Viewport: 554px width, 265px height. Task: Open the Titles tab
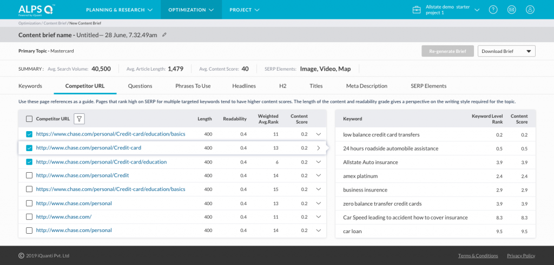tap(316, 86)
